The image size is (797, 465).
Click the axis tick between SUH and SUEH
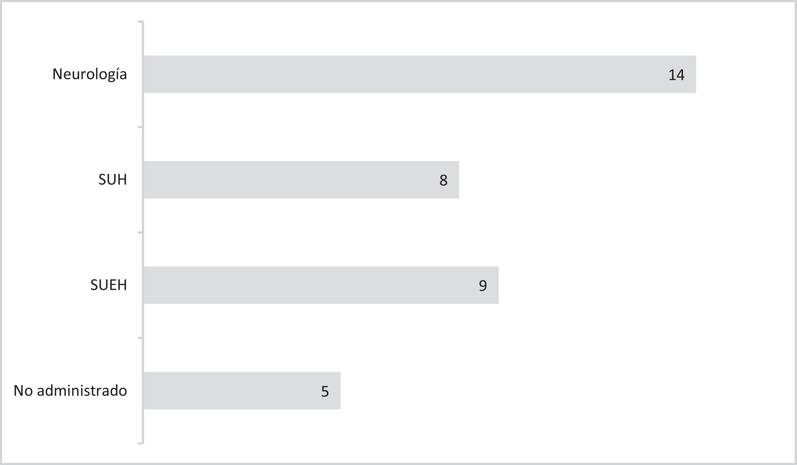140,232
